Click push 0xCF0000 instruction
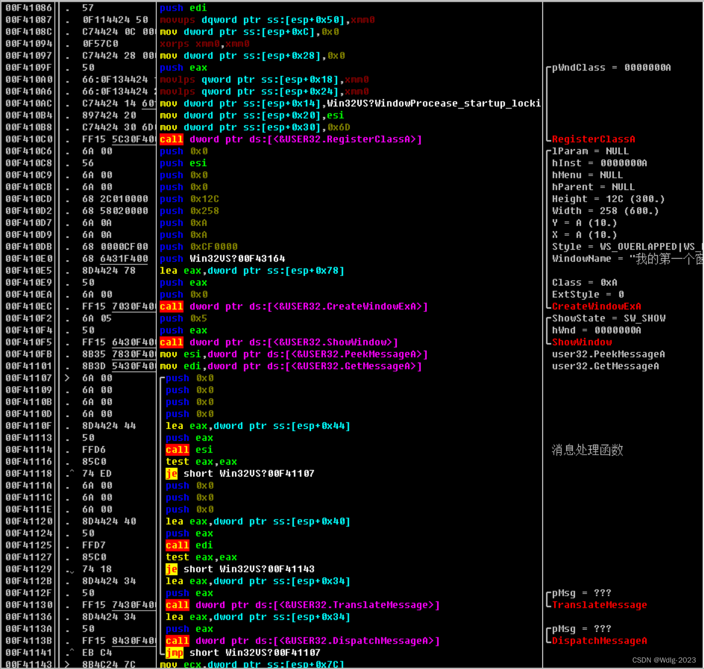This screenshot has height=669, width=704. pyautogui.click(x=199, y=247)
